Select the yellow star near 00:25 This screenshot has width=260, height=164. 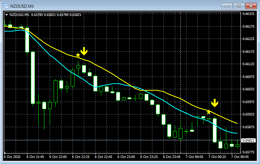208,112
